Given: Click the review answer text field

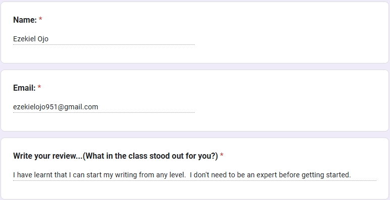Looking at the screenshot, I should click(x=195, y=175).
